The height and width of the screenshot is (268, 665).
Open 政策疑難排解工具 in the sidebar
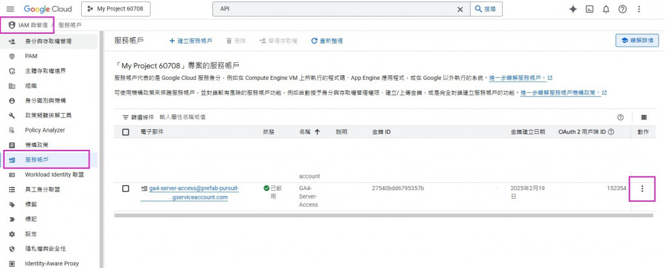tap(49, 116)
